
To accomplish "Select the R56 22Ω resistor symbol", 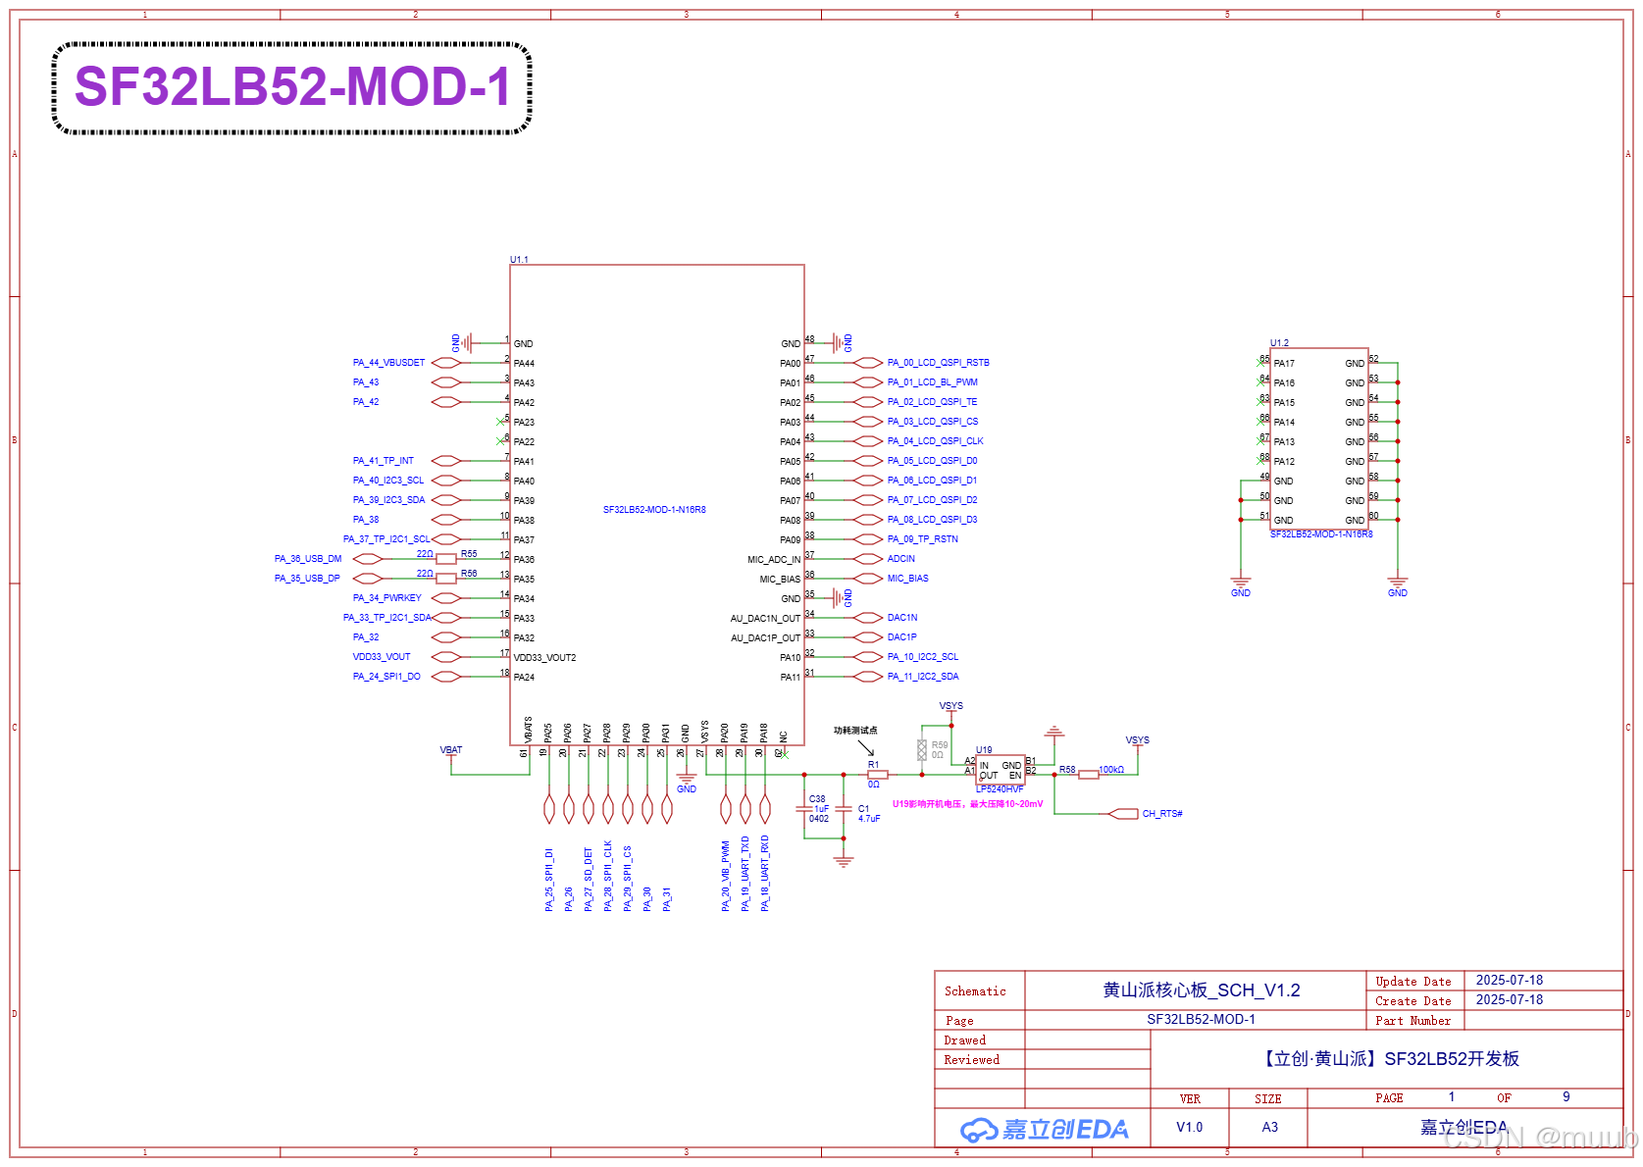I will [446, 579].
